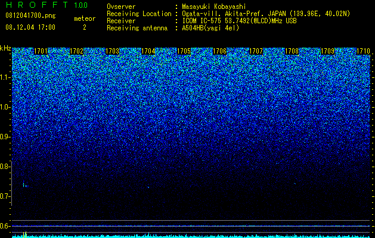This screenshot has width=375, height=238.
Task: Click the 0.9 kHz axis label
Action: 5,137
